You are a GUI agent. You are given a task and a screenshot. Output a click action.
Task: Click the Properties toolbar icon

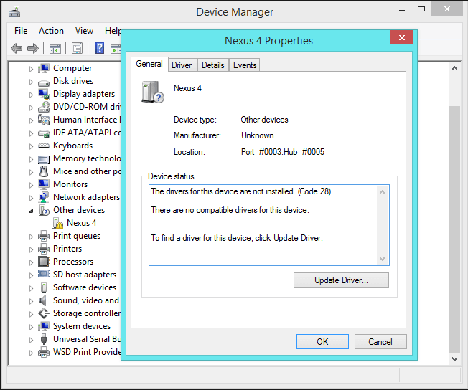click(77, 48)
